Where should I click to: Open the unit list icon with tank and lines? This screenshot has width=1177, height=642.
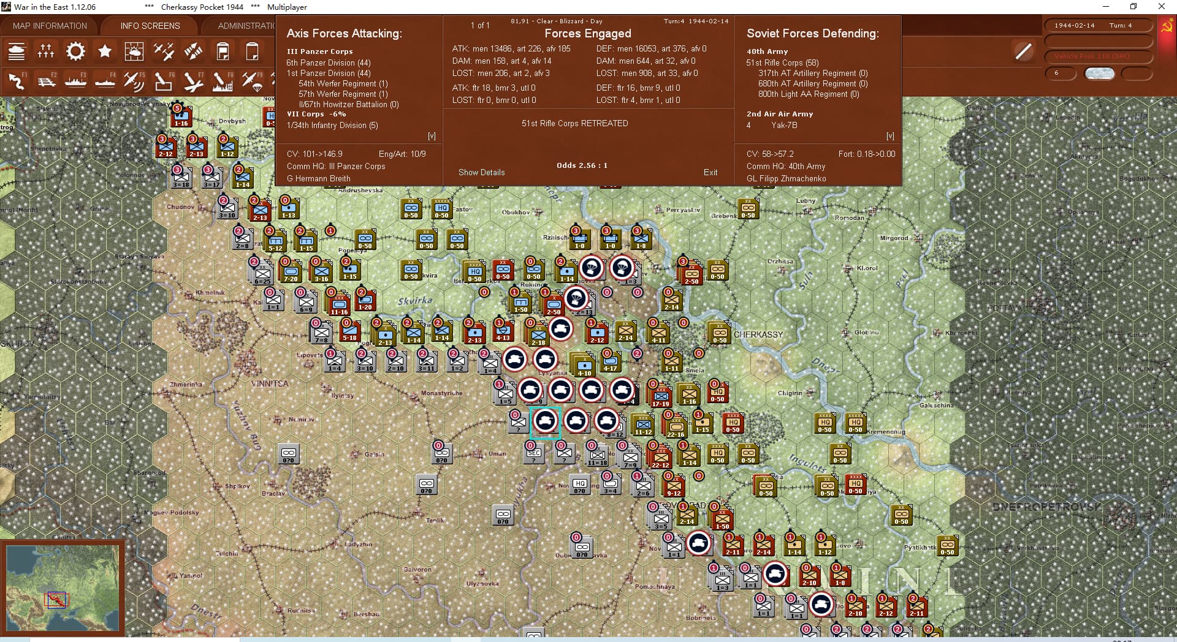[x=17, y=51]
